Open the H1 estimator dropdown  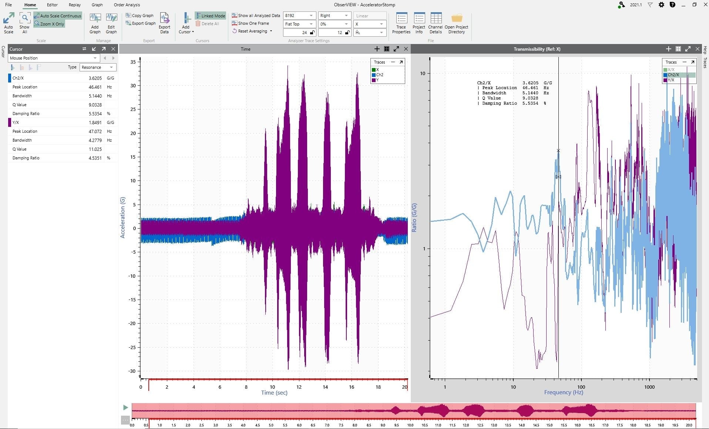click(370, 33)
